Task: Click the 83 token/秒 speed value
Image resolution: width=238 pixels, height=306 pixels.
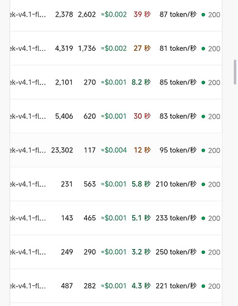Action: pos(178,116)
